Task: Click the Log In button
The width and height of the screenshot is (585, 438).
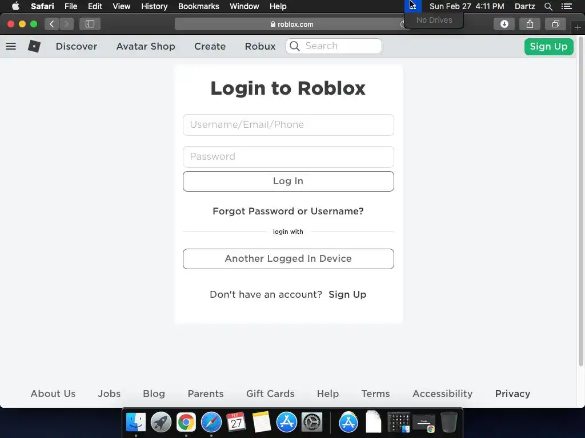Action: [x=288, y=181]
